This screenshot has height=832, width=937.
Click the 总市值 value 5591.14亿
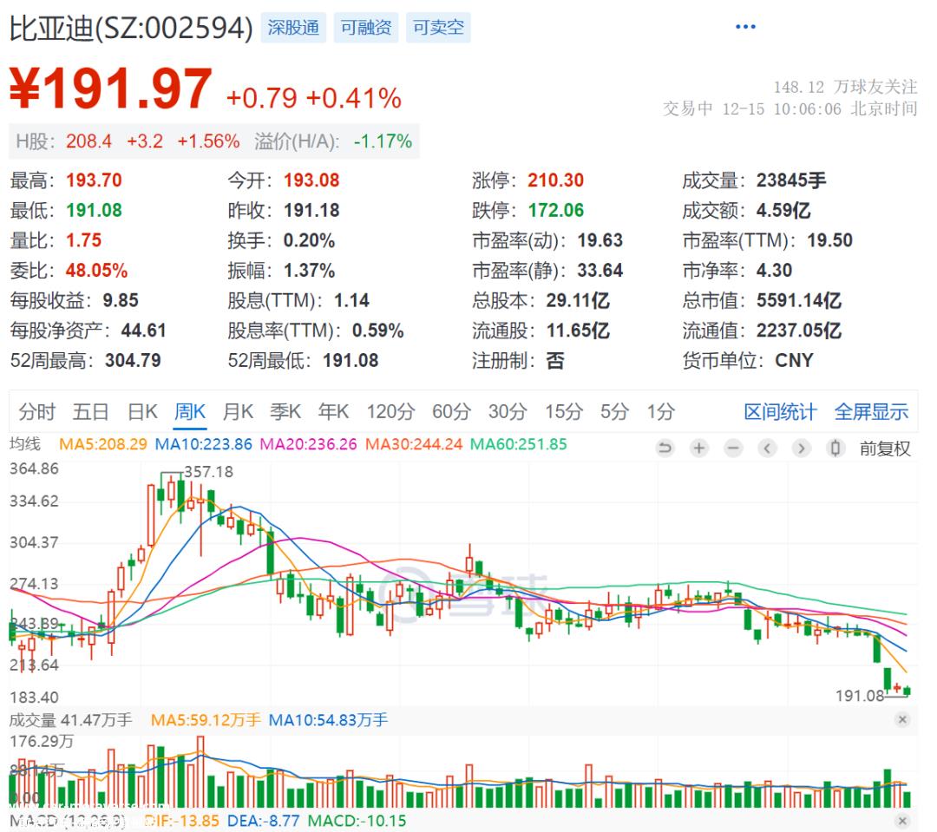799,300
